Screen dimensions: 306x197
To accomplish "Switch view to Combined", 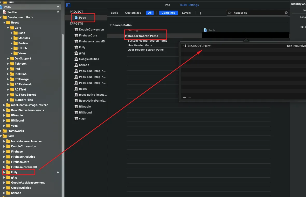I will [168, 13].
